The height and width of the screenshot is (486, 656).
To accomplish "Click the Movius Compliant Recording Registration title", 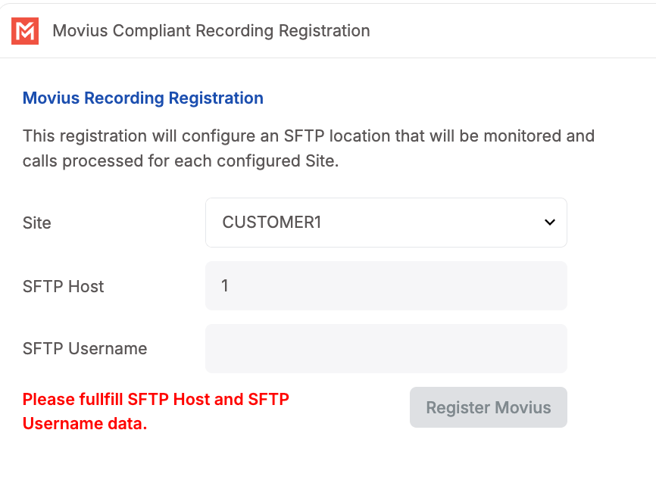I will pyautogui.click(x=211, y=31).
